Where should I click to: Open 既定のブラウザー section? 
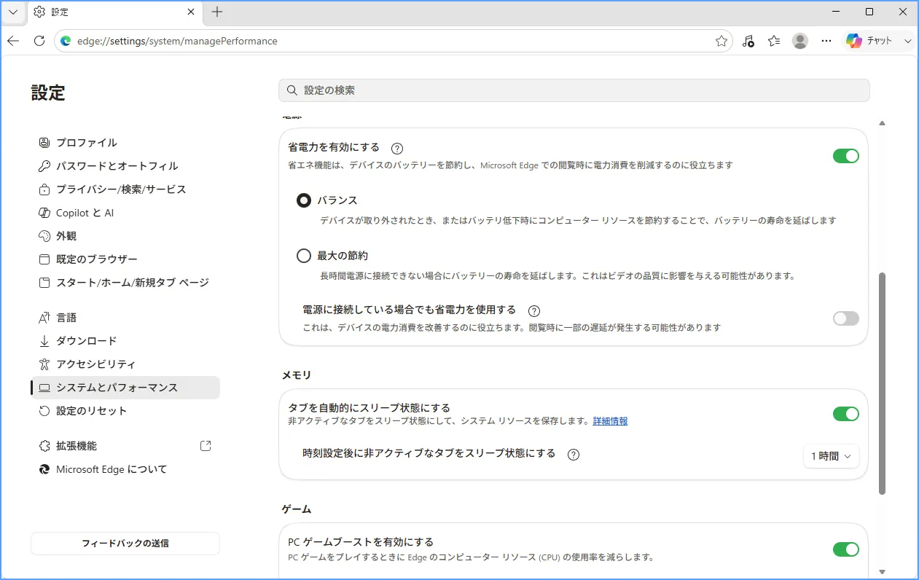tap(125, 259)
